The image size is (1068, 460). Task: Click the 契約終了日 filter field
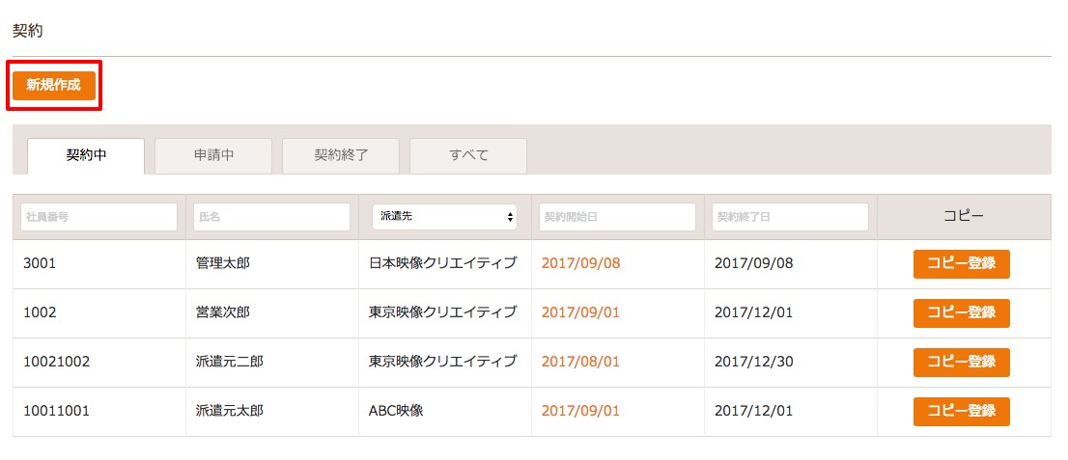(791, 217)
